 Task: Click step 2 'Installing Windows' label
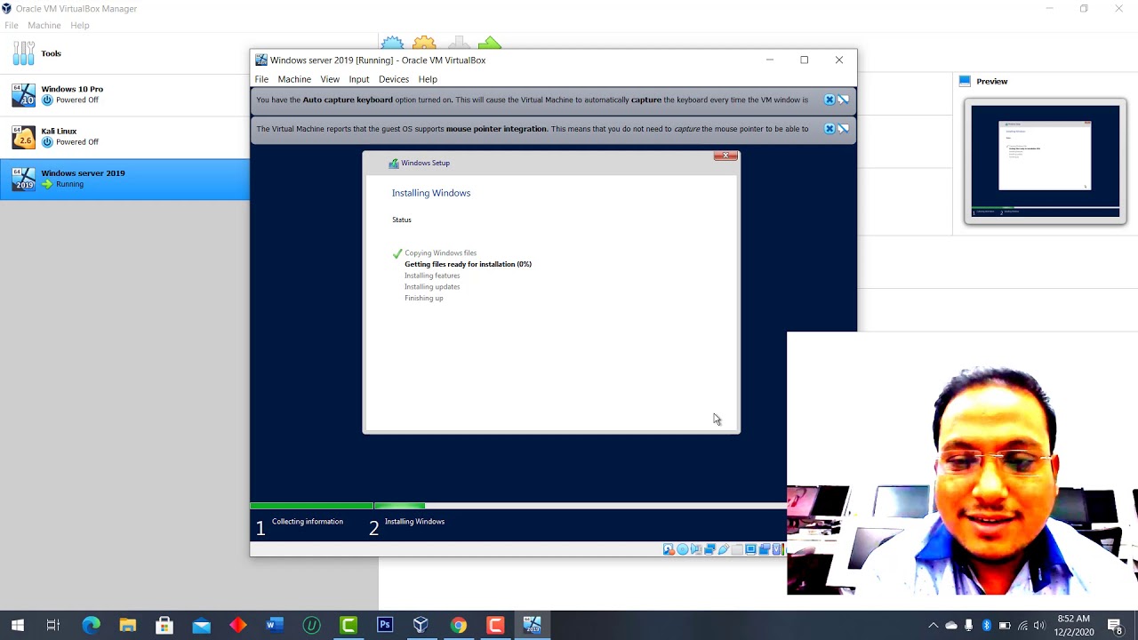click(414, 522)
